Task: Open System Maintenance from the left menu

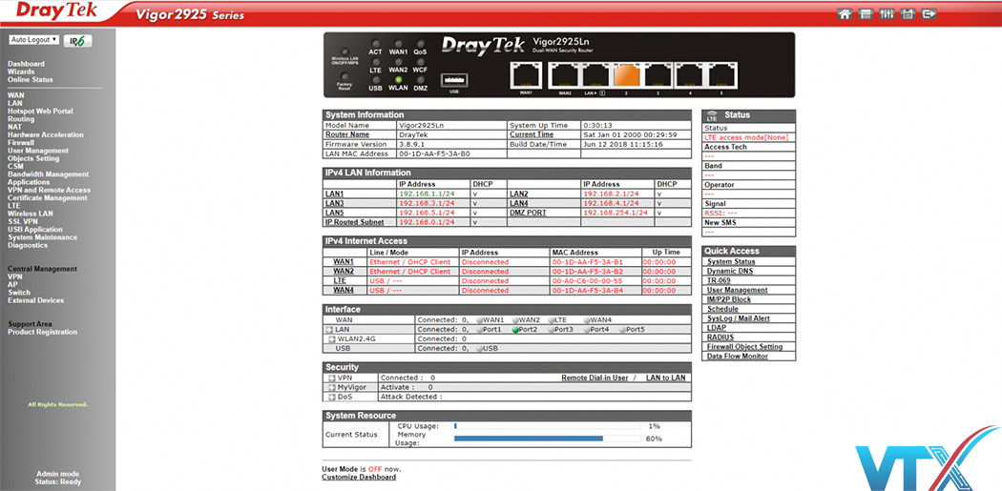Action: [43, 237]
